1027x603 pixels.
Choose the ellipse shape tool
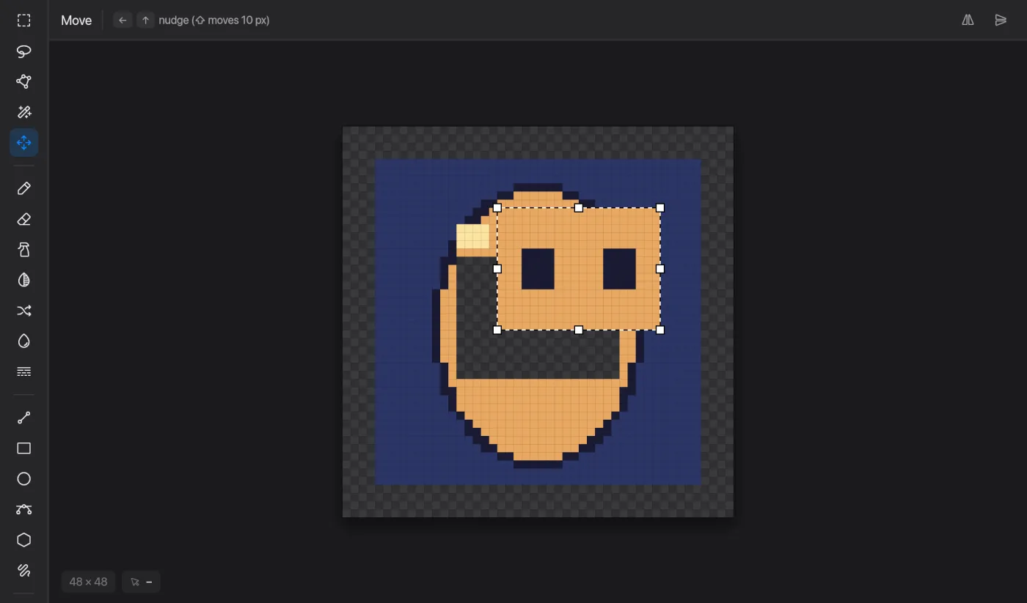point(24,479)
